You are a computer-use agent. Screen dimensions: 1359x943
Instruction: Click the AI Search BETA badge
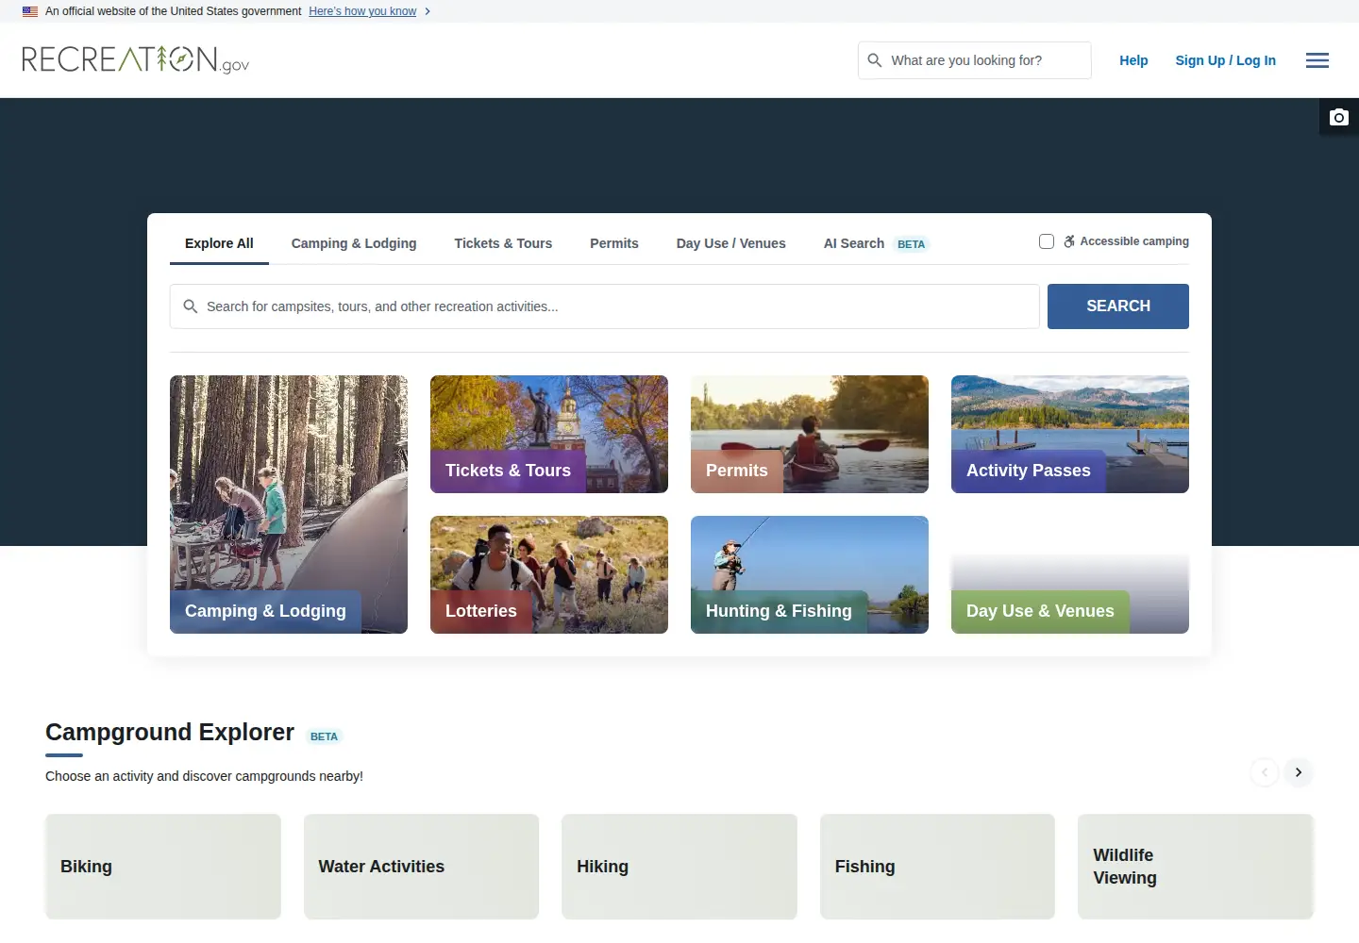911,244
